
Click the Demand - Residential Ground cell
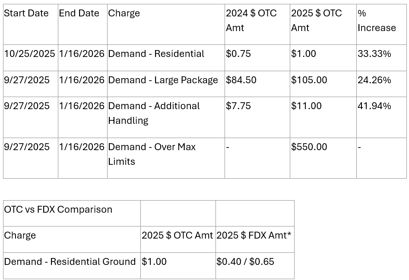[72, 266]
